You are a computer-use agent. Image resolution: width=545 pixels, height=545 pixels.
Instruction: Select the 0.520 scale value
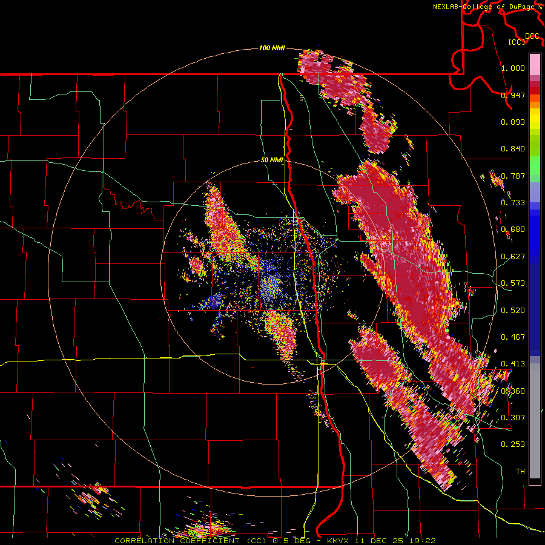(x=513, y=311)
